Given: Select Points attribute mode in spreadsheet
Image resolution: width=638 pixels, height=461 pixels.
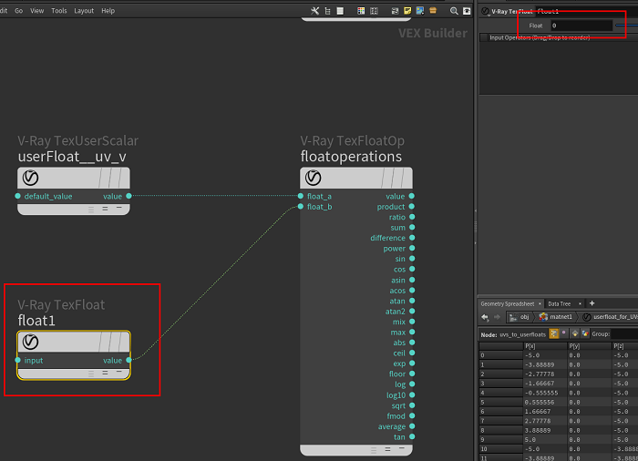Looking at the screenshot, I should [x=554, y=333].
